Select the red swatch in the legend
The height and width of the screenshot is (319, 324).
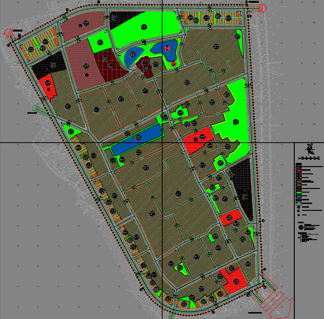[x=298, y=170]
